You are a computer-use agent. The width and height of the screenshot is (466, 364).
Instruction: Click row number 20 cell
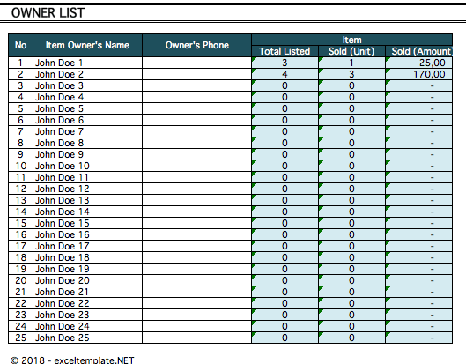click(x=20, y=280)
